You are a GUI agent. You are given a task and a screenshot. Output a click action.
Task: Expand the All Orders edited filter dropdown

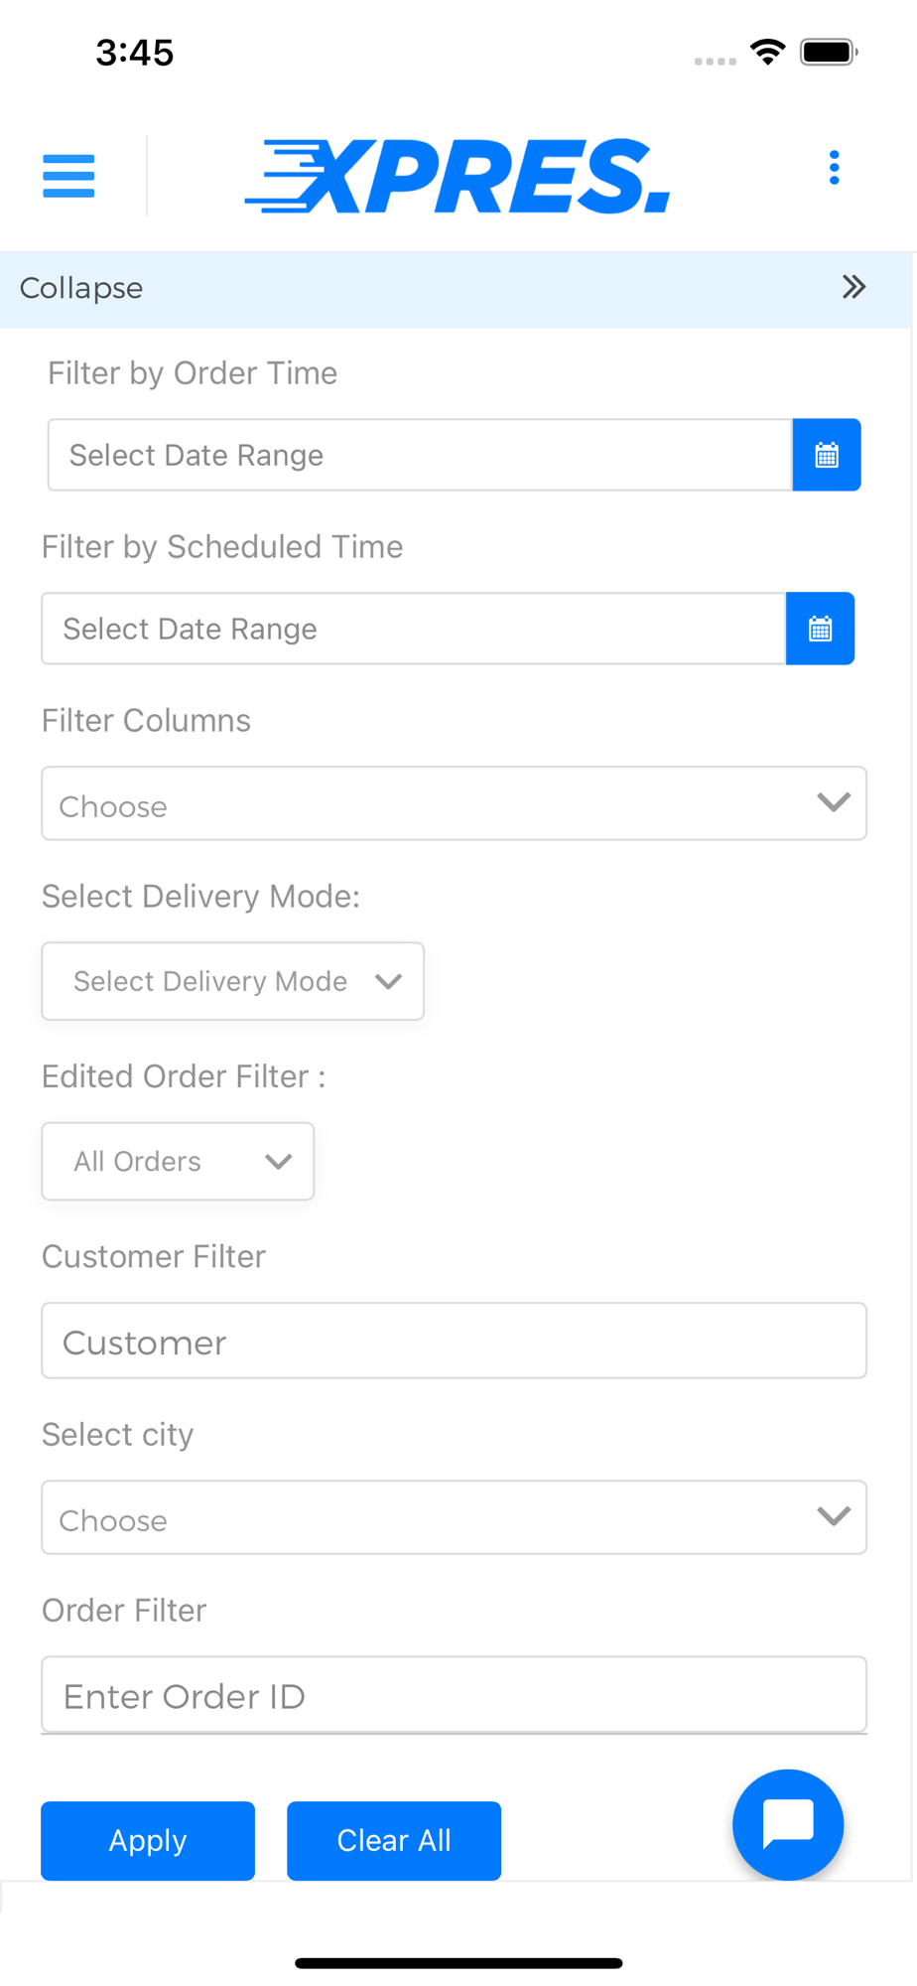pyautogui.click(x=178, y=1161)
